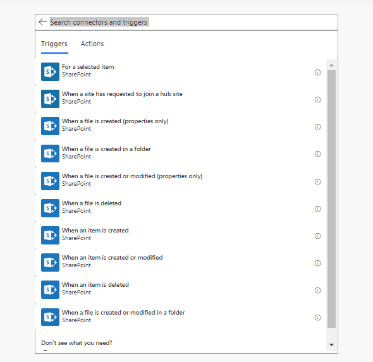Pick 'When a file is created in a folder'
Viewport: 373px width, 362px height.
[181, 154]
